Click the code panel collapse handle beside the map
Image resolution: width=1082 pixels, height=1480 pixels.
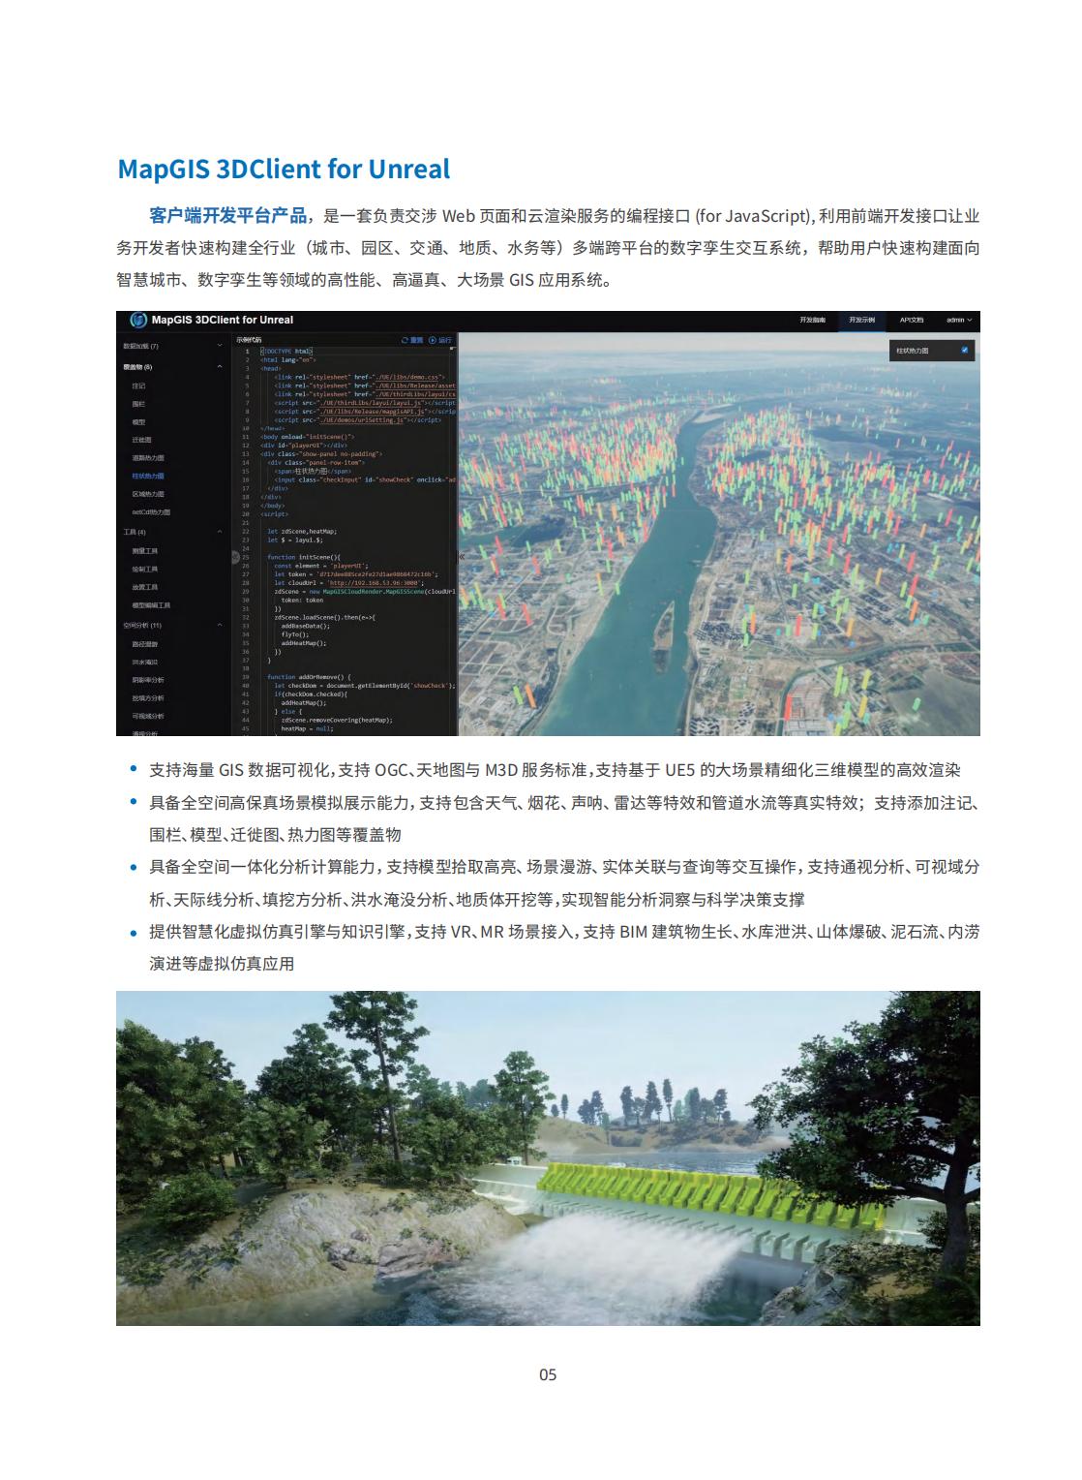pos(461,557)
